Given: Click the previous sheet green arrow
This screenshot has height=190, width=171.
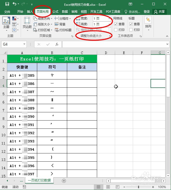Looking at the screenshot, I should click(x=7, y=181).
